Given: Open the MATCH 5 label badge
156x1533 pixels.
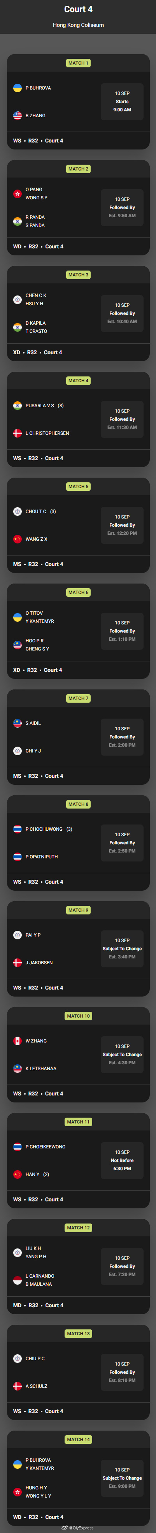Looking at the screenshot, I should [78, 487].
